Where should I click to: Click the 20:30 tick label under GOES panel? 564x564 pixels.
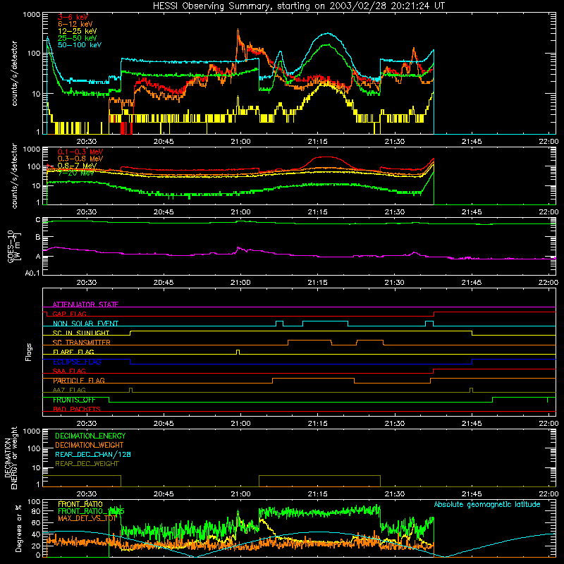pos(87,283)
